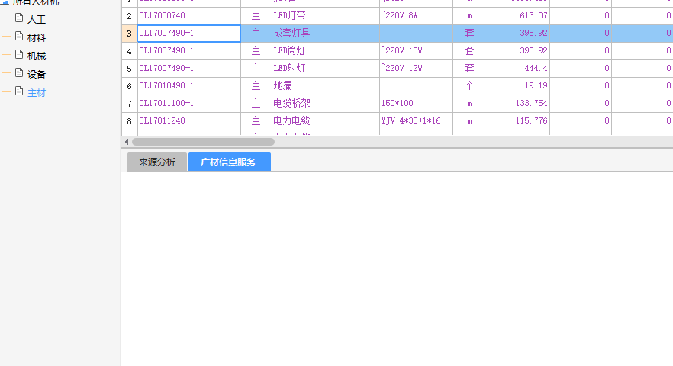This screenshot has width=673, height=366.
Task: Click quantity value 613.07
Action: (519, 16)
